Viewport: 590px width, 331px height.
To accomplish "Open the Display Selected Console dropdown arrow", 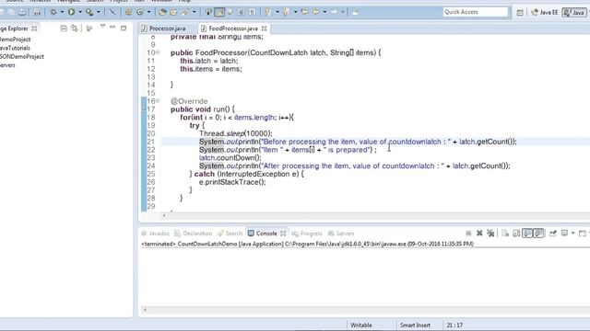I will pos(572,234).
